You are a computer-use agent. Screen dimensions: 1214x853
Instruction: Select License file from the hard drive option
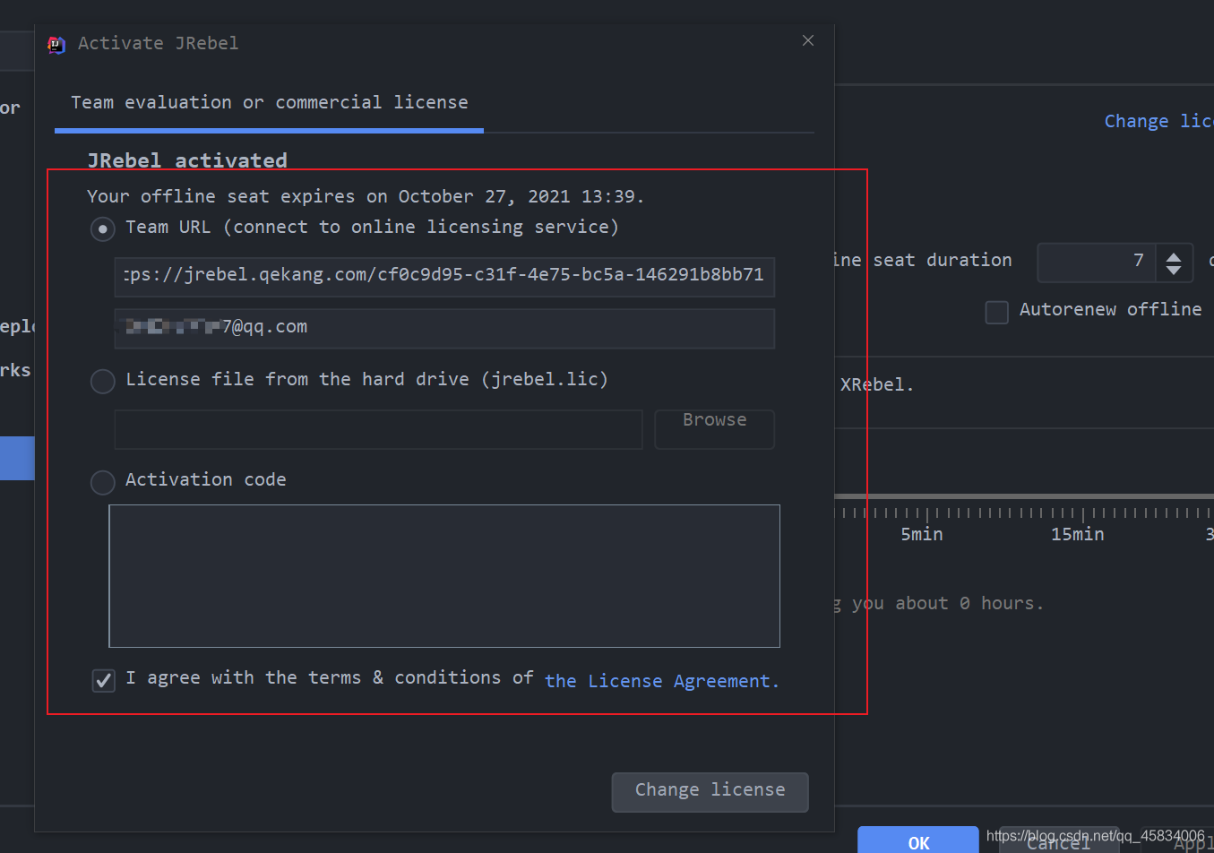[x=103, y=382]
